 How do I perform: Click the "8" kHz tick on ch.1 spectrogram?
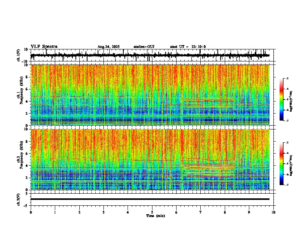tap(27, 77)
